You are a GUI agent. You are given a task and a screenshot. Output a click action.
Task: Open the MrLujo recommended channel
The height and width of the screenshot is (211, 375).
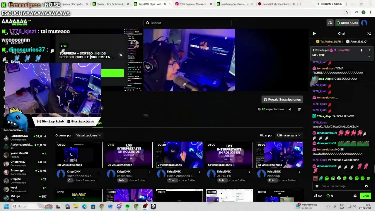(25, 198)
